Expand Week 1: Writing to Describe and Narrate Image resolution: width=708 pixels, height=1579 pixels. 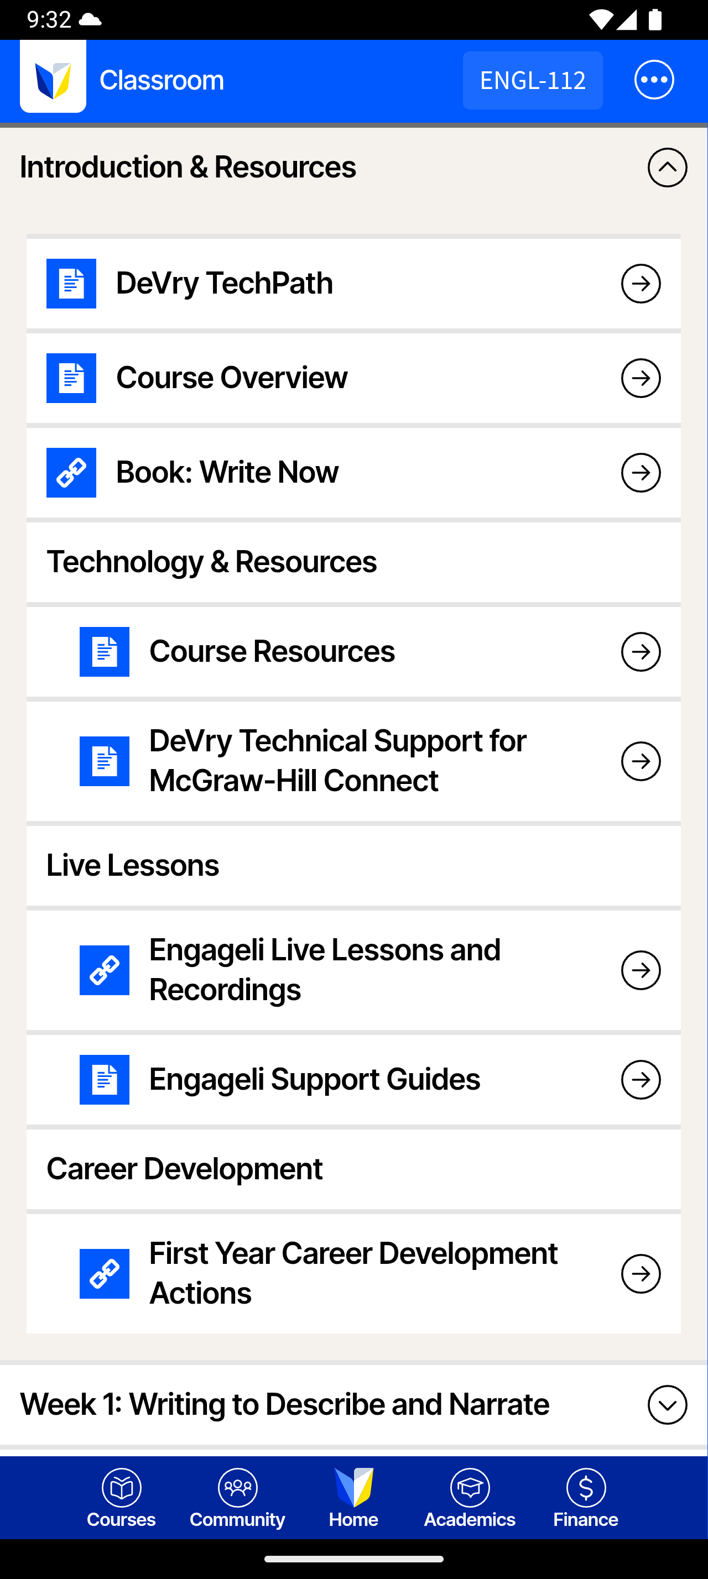click(x=667, y=1404)
